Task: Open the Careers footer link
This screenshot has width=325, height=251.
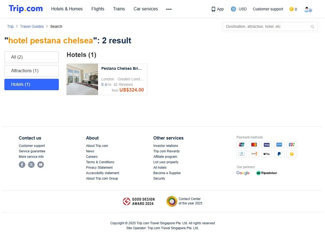Action: pyautogui.click(x=92, y=157)
